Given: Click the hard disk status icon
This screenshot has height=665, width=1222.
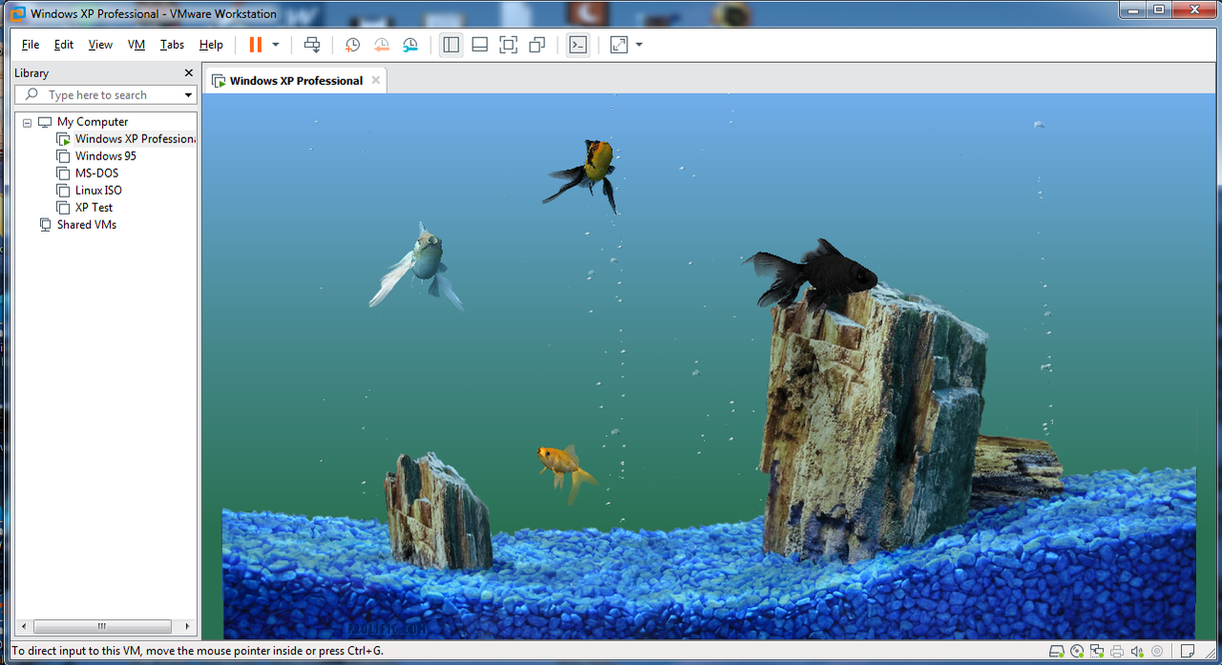Looking at the screenshot, I should [x=1057, y=652].
